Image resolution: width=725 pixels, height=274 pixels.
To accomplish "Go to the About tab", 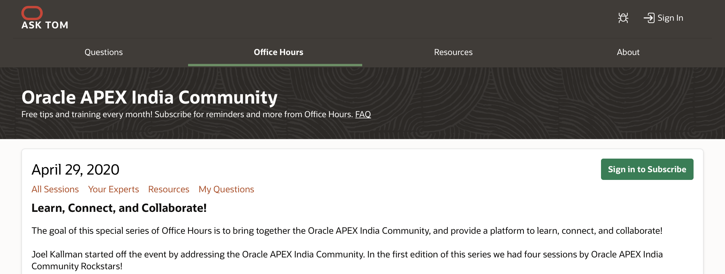I will coord(628,52).
